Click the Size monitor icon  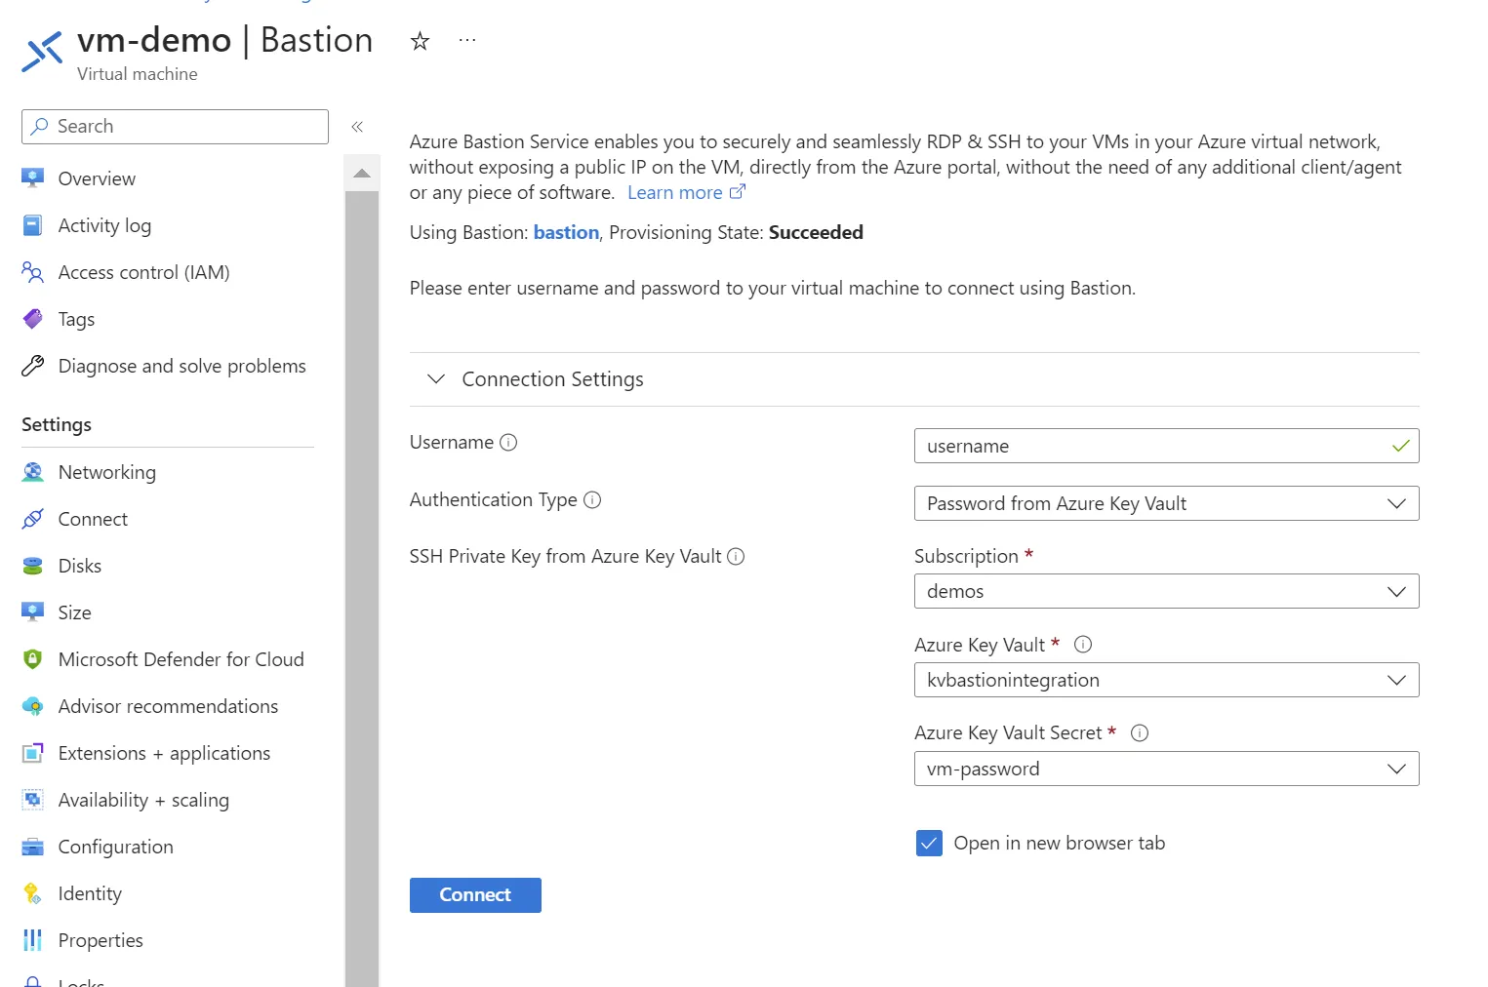click(33, 612)
